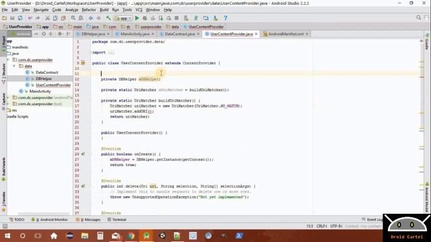The image size is (431, 242).
Task: Open the File menu
Action: coord(5,10)
